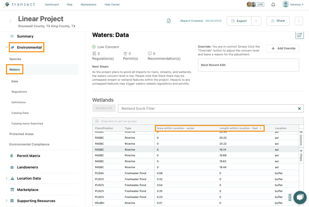309x207 pixels.
Task: Click the Transect logo
Action: coord(19,4)
